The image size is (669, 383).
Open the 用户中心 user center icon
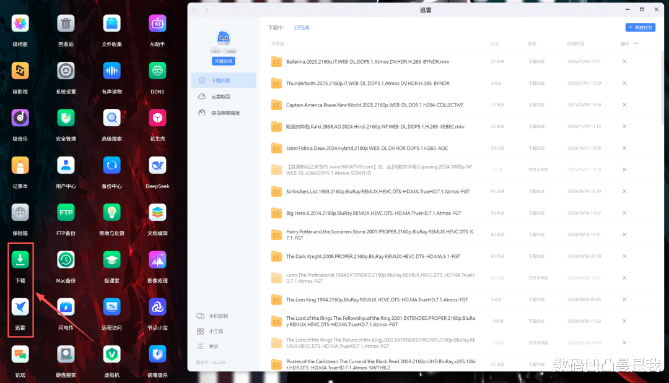[66, 165]
